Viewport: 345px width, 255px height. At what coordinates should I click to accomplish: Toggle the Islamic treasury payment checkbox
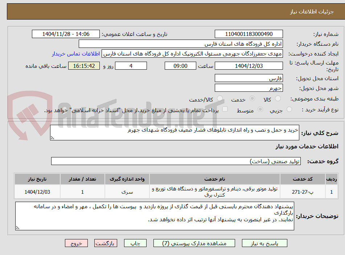click(225, 109)
